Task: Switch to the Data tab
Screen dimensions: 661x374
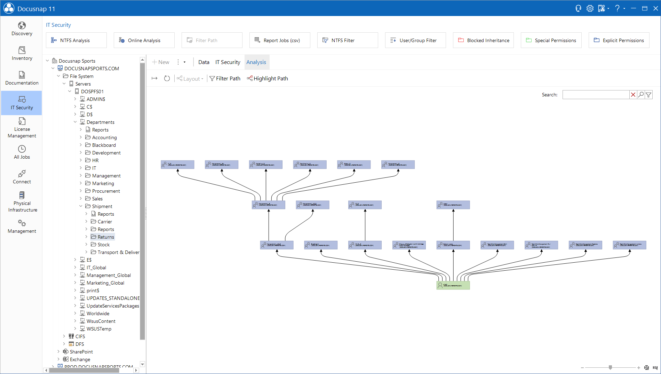Action: (204, 62)
